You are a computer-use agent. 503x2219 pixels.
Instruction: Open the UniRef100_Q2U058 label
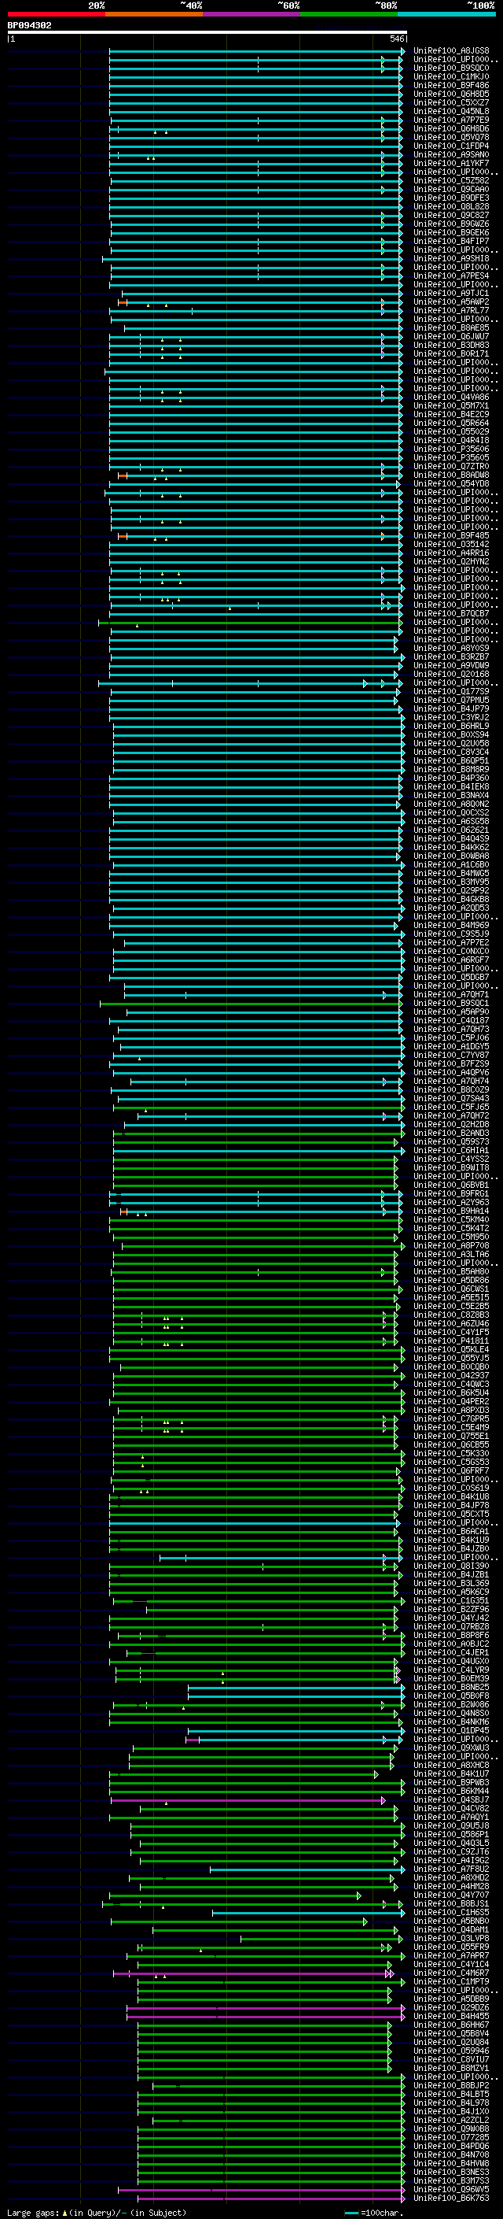[451, 743]
